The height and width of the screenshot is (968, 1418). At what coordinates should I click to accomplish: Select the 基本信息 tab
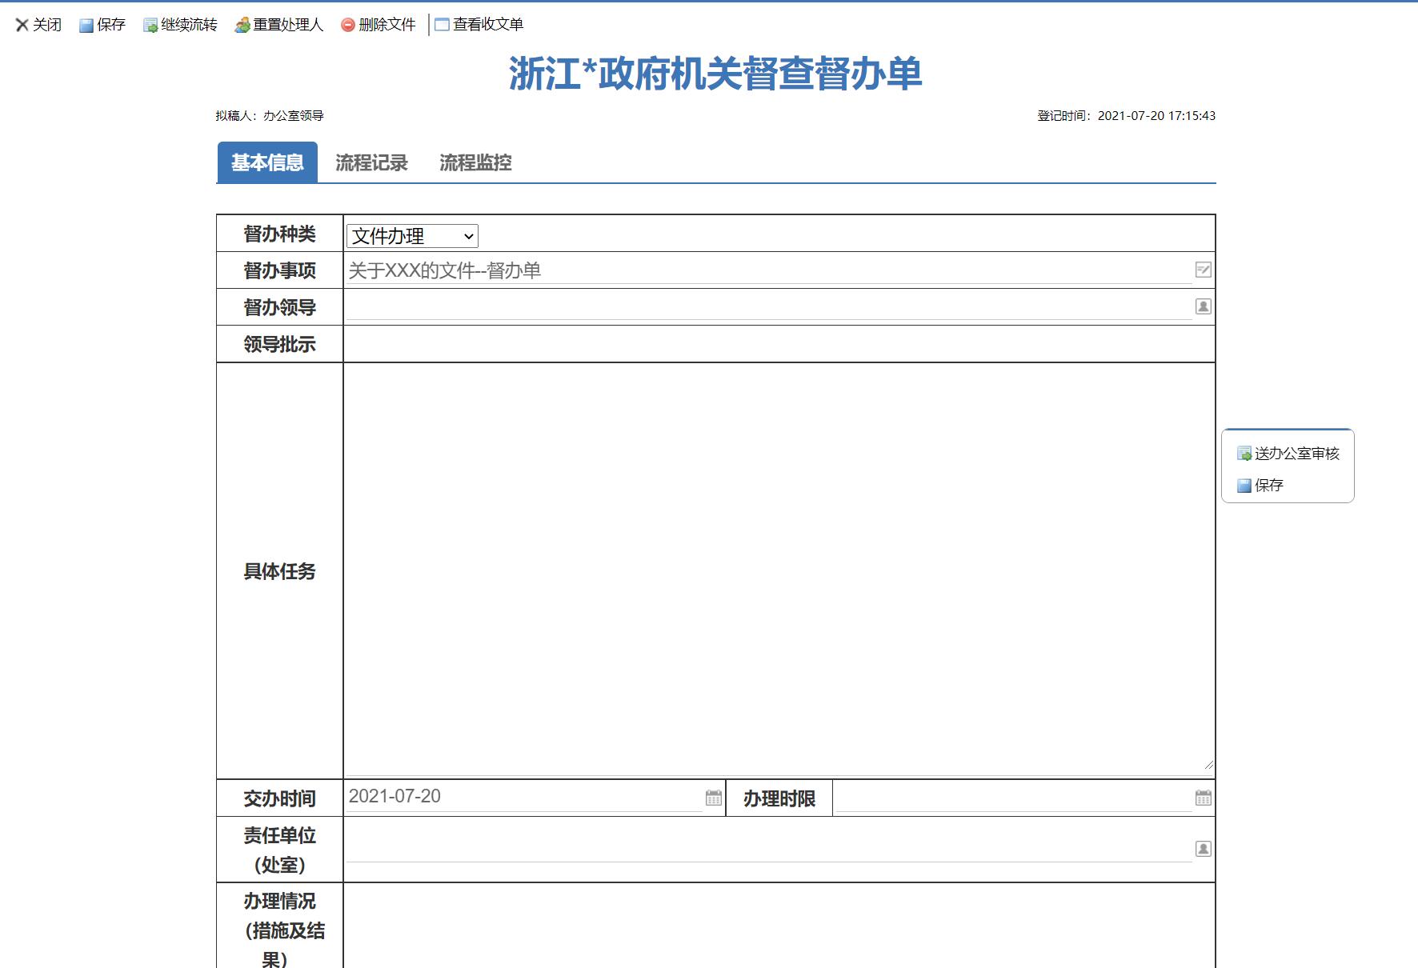click(267, 162)
